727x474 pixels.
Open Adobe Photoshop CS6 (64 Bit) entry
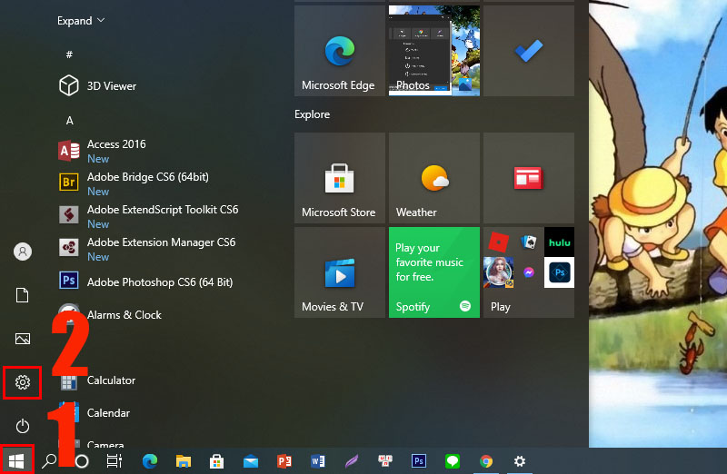click(x=159, y=282)
